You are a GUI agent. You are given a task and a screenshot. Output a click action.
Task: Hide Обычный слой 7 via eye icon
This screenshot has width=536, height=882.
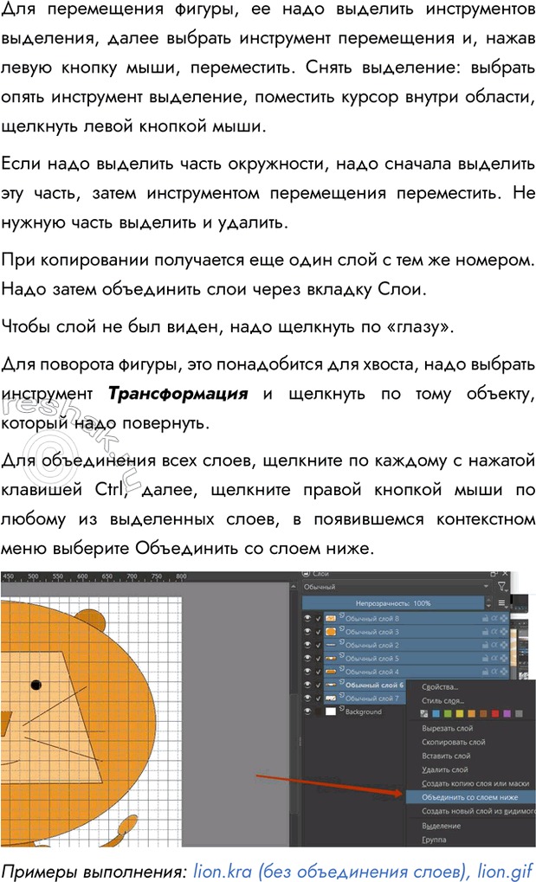[307, 698]
